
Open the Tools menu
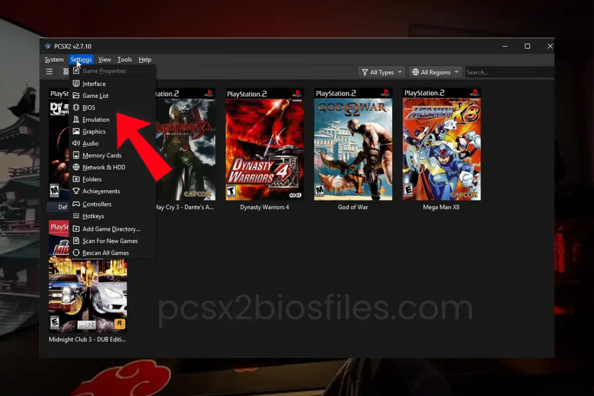tap(125, 59)
